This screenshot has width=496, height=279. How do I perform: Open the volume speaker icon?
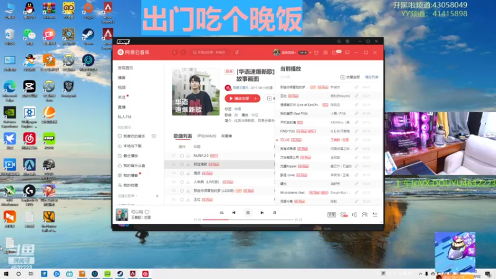354,215
